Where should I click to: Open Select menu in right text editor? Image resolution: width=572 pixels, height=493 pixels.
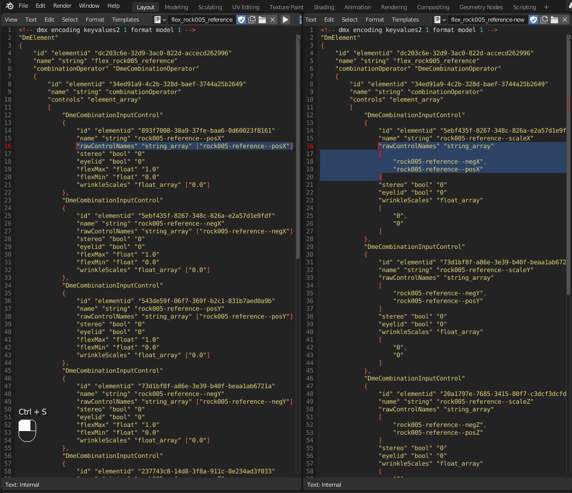point(350,20)
